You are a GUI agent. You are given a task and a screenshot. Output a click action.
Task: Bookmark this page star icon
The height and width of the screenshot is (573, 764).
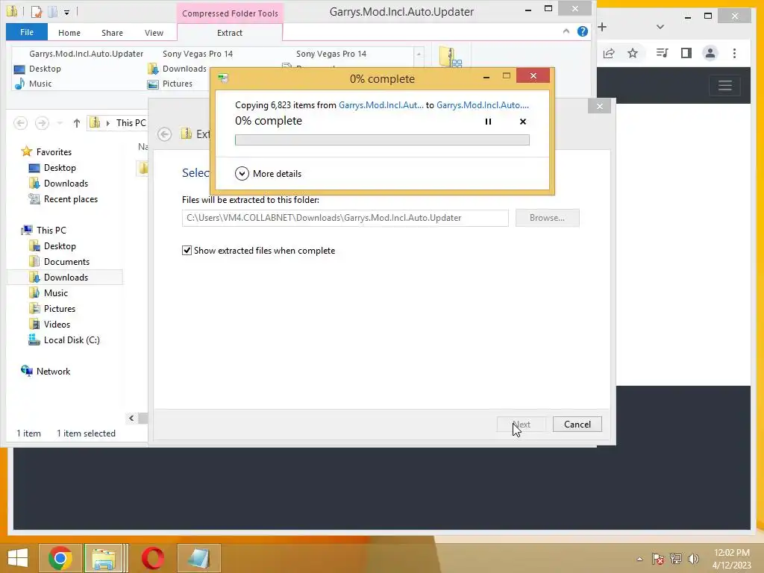[x=633, y=53]
